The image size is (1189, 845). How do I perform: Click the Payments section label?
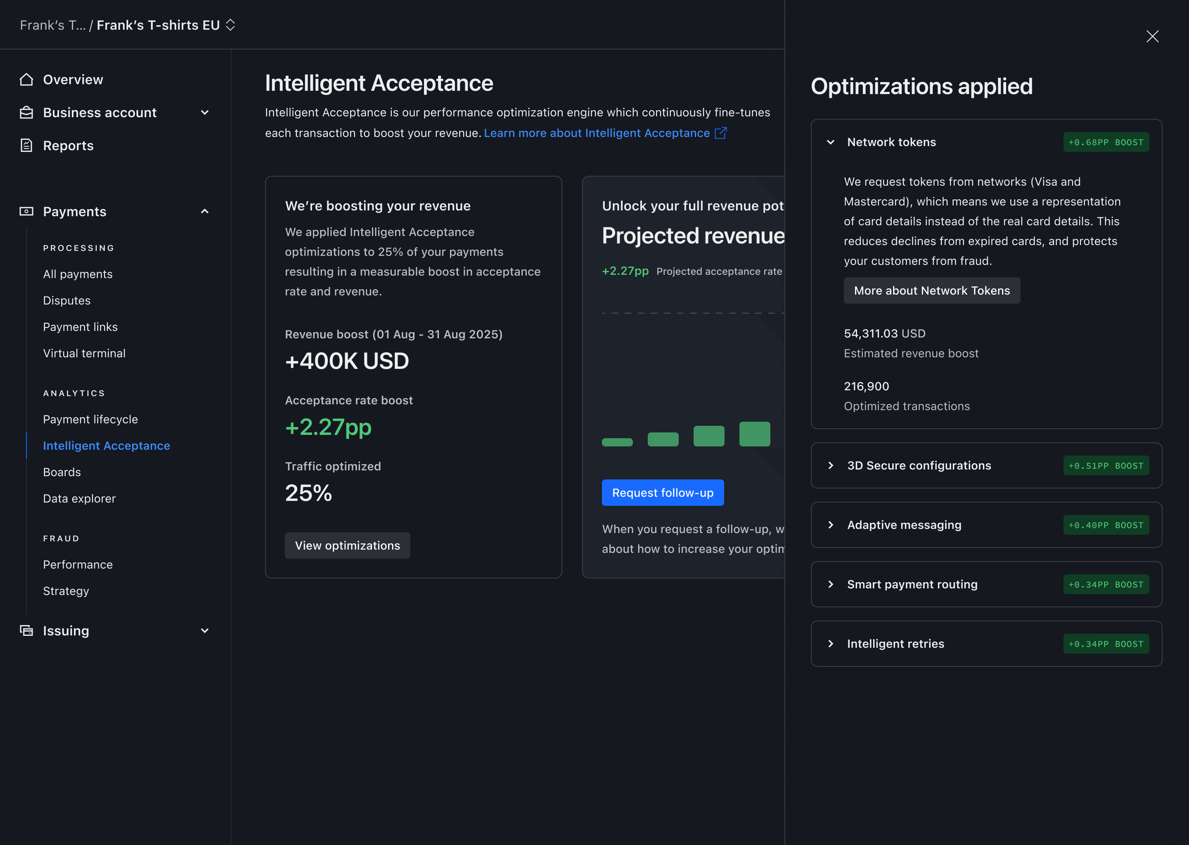(x=74, y=211)
